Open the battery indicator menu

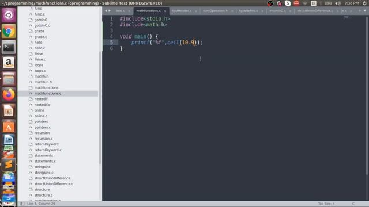328,3
